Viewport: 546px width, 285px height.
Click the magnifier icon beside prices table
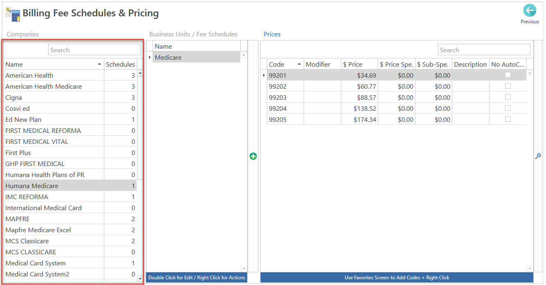point(538,156)
